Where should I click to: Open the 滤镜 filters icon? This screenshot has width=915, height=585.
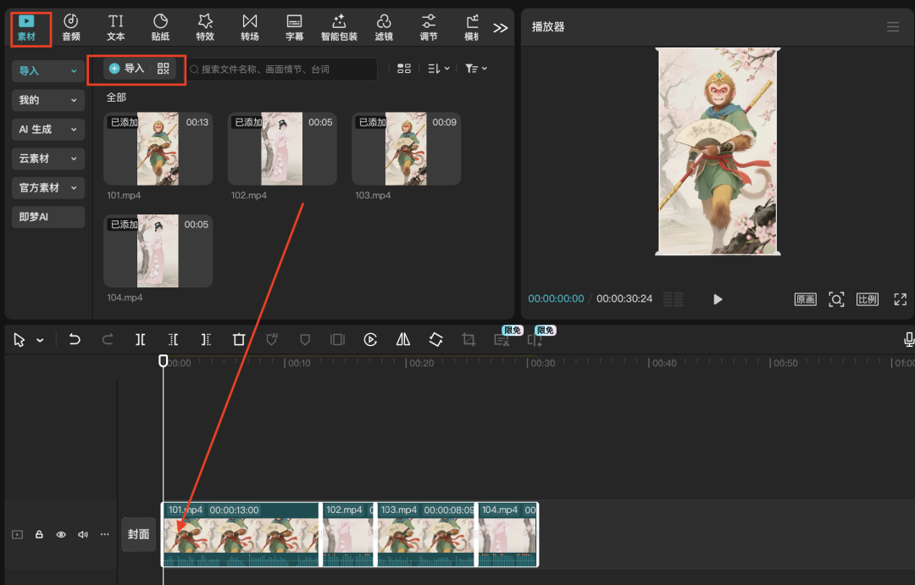(x=384, y=27)
